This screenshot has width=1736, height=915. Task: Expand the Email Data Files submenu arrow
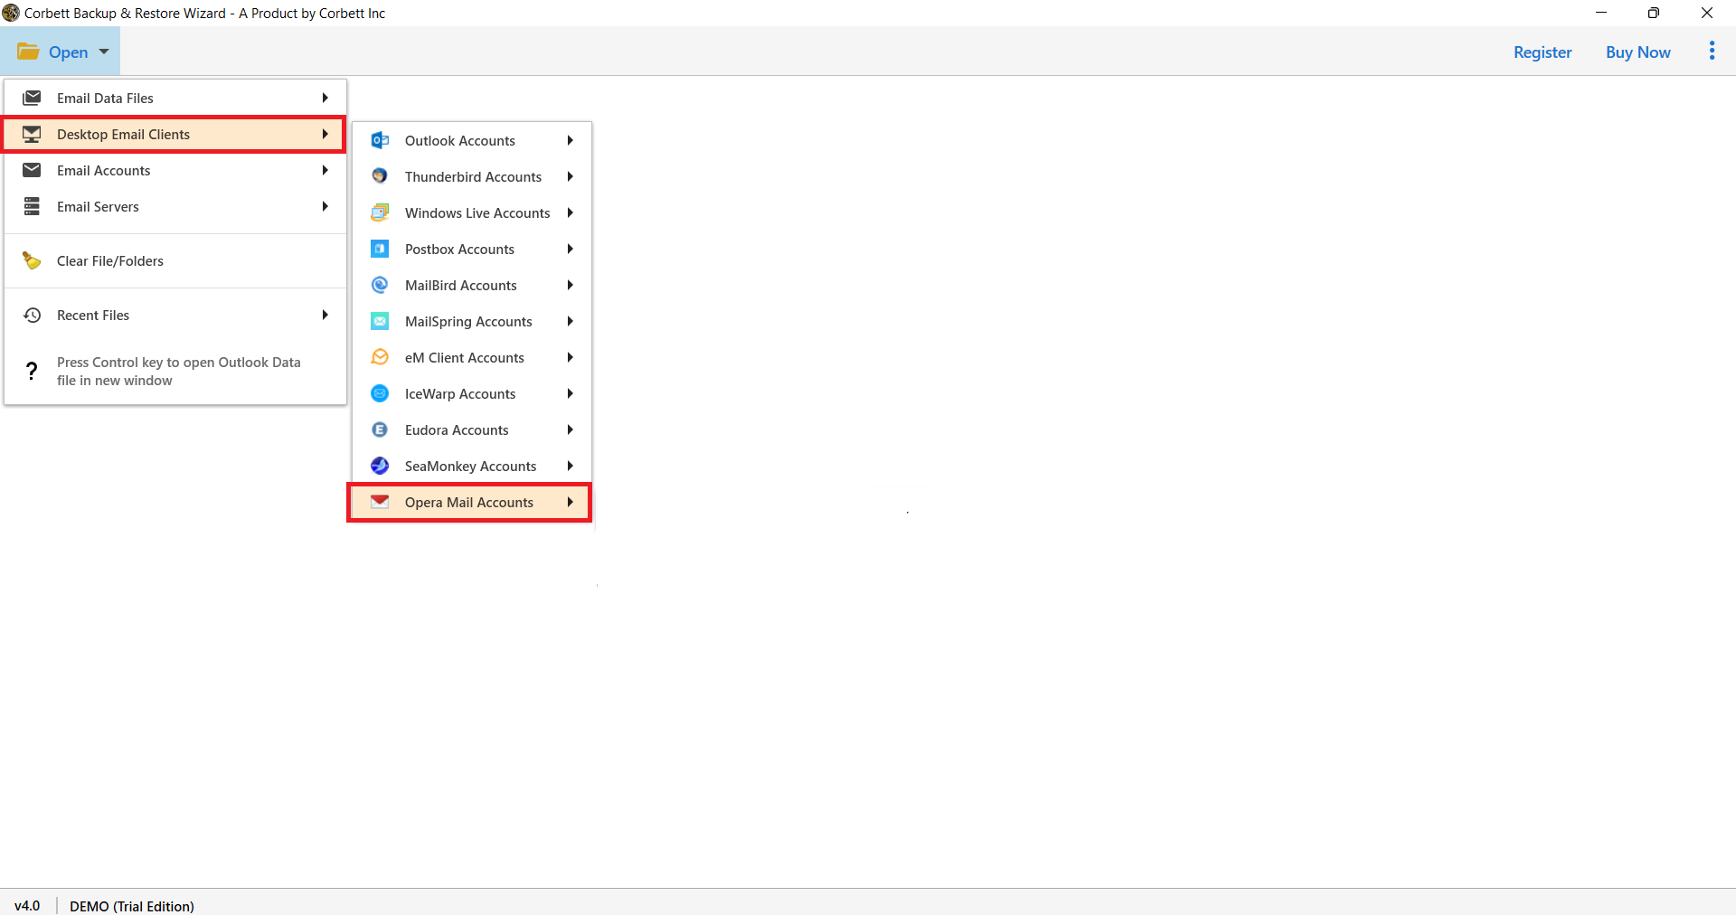(325, 98)
